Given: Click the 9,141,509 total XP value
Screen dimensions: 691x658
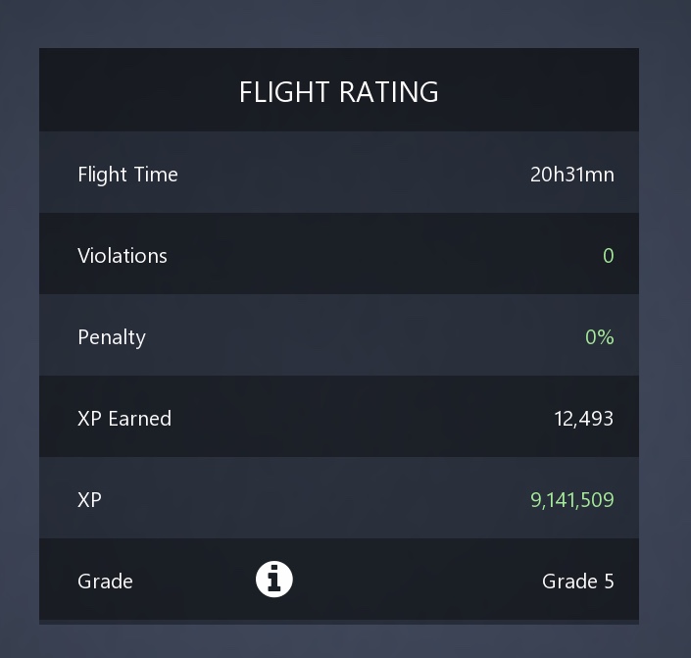Looking at the screenshot, I should (571, 500).
